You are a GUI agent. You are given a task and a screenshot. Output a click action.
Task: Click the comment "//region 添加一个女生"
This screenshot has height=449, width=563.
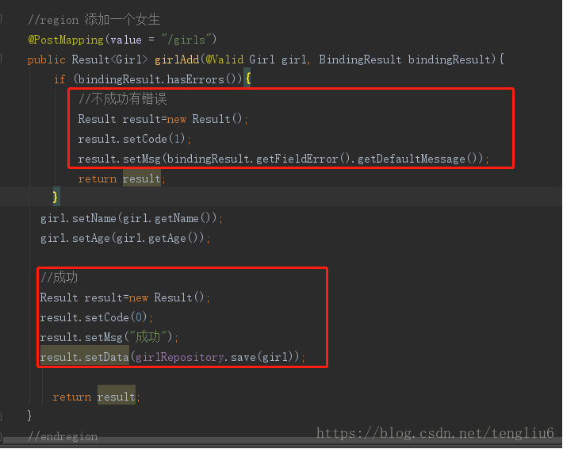pyautogui.click(x=94, y=19)
